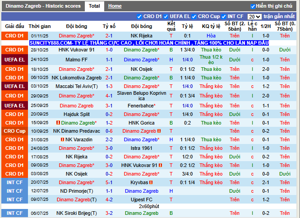Select 'Dưới' in 0.75 column on 03/08/25

click(x=285, y=174)
